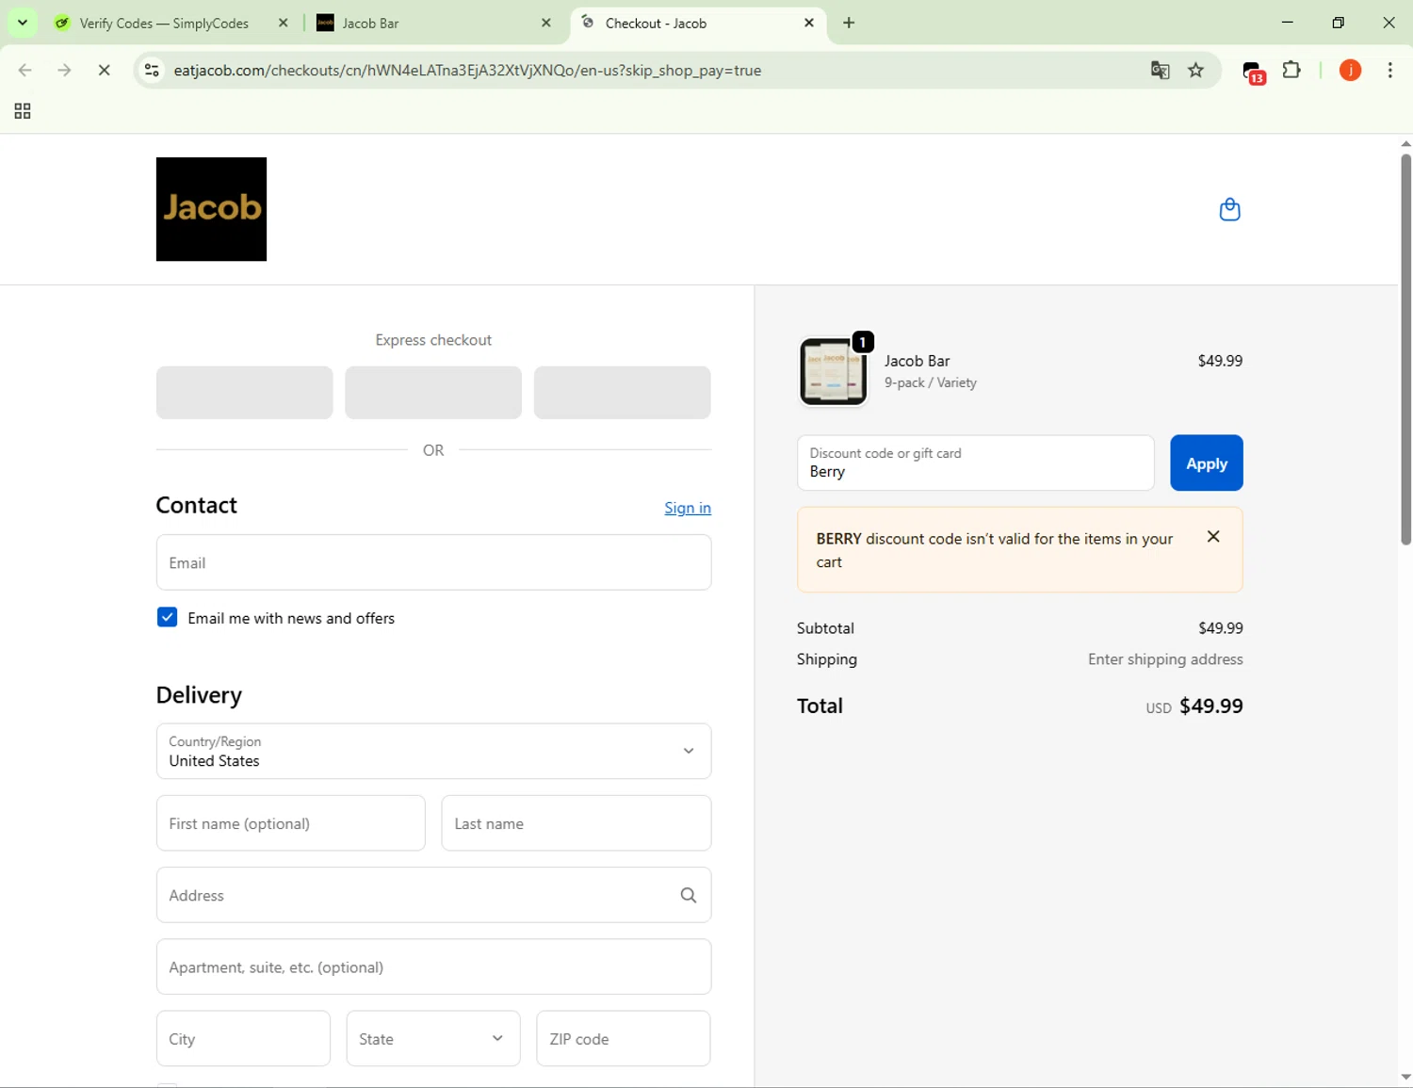The height and width of the screenshot is (1088, 1413).
Task: Close the Checkout - Jacob tab
Action: point(809,23)
